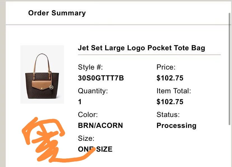Open the tote bag product thumbnail
Image resolution: width=232 pixels, height=167 pixels.
click(42, 74)
